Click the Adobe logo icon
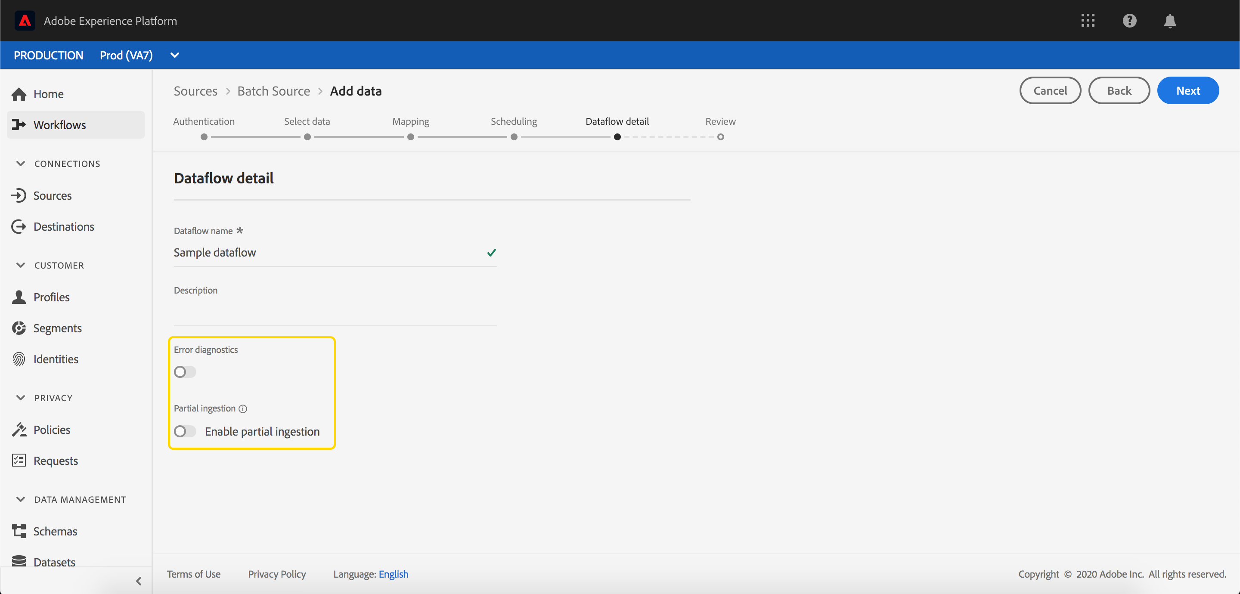 (x=25, y=21)
